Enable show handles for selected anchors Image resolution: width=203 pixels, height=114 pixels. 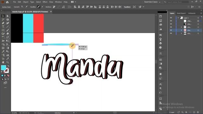(39, 7)
